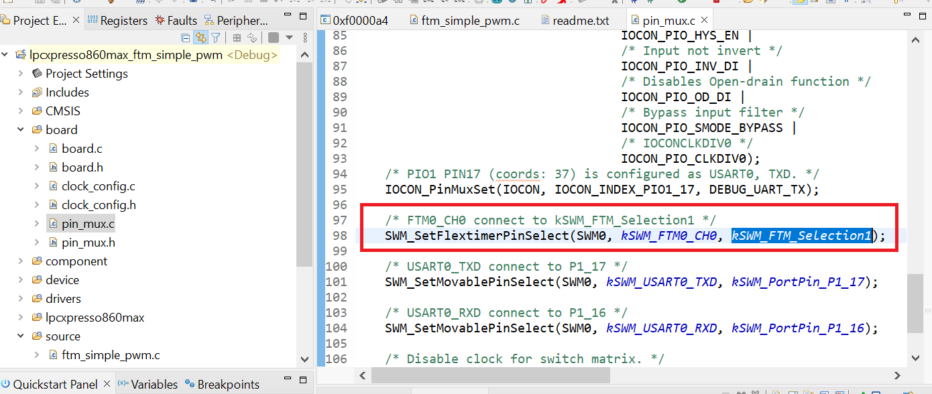Open the Faults view tab
Screen dimensions: 932x394
[x=176, y=21]
